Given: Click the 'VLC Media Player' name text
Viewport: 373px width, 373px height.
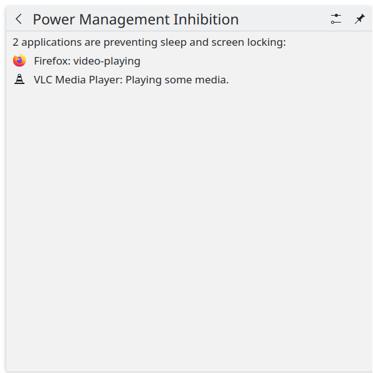Looking at the screenshot, I should pyautogui.click(x=76, y=80).
